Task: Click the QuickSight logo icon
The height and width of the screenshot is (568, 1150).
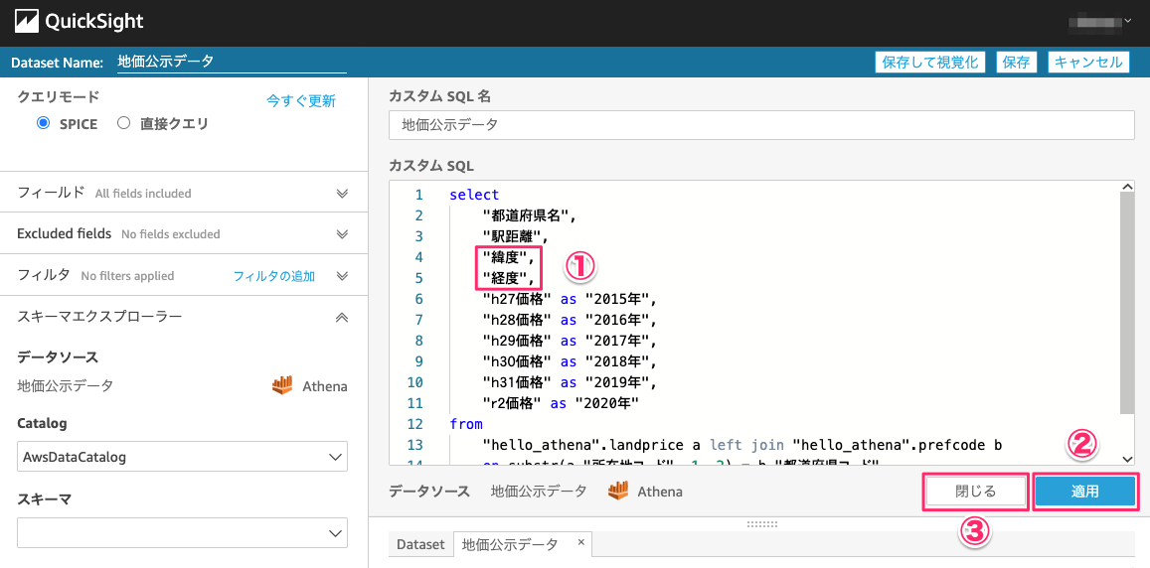Action: (27, 22)
